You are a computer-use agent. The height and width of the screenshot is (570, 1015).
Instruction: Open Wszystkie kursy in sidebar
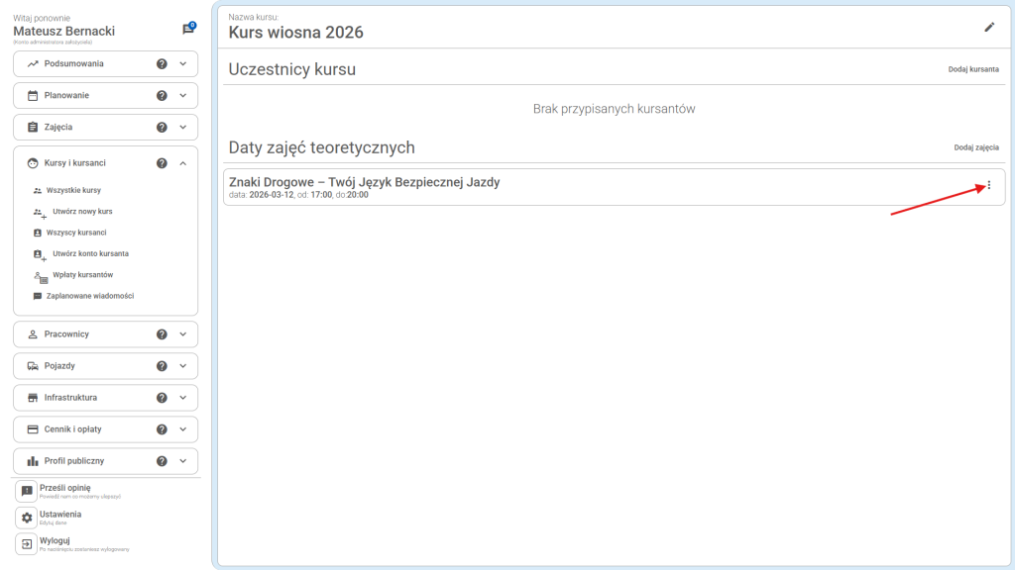click(73, 190)
